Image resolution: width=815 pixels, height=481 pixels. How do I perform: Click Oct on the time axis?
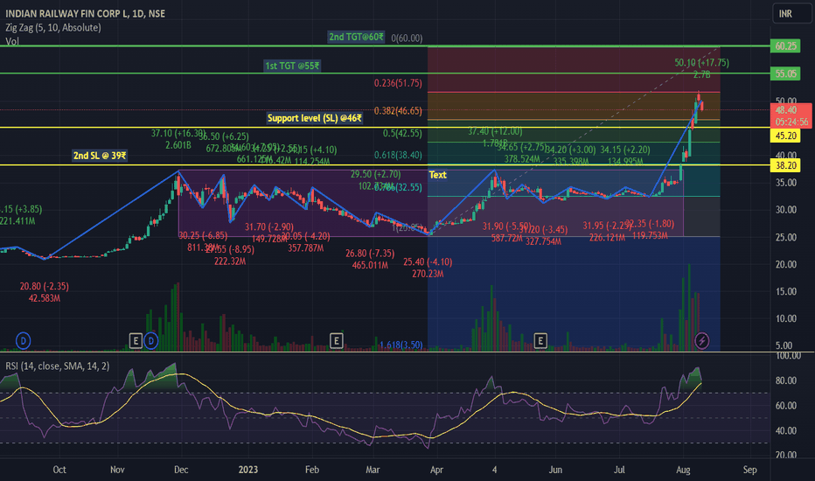(x=59, y=470)
